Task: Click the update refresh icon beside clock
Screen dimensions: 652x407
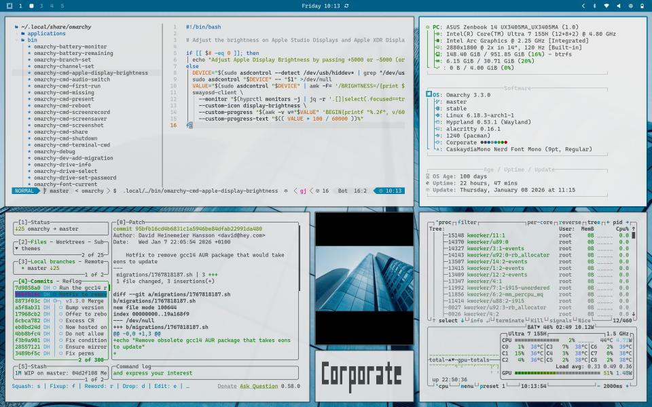Action: click(x=347, y=5)
